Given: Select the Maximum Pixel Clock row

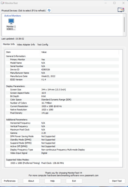Looking at the screenshot, I should click(62, 130).
